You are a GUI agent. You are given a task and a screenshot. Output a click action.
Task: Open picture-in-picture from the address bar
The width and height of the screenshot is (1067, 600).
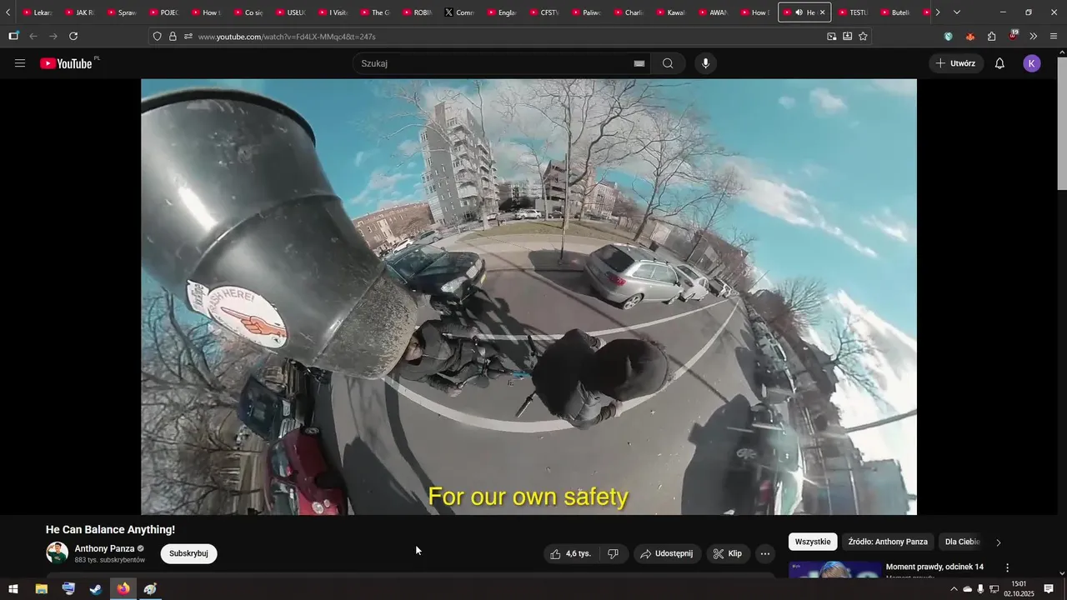832,37
